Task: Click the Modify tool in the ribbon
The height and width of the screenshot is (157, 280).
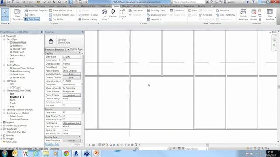Action: click(x=5, y=14)
